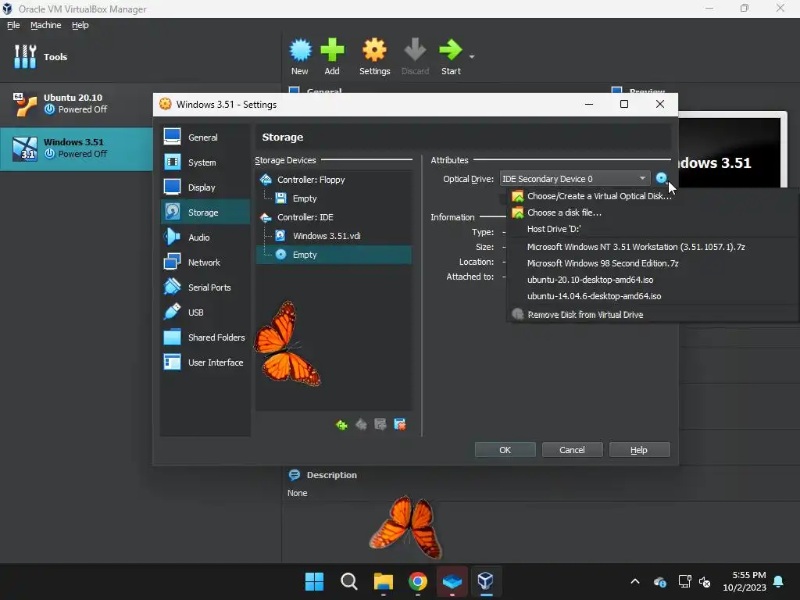
Task: Open General settings category
Action: pos(205,137)
